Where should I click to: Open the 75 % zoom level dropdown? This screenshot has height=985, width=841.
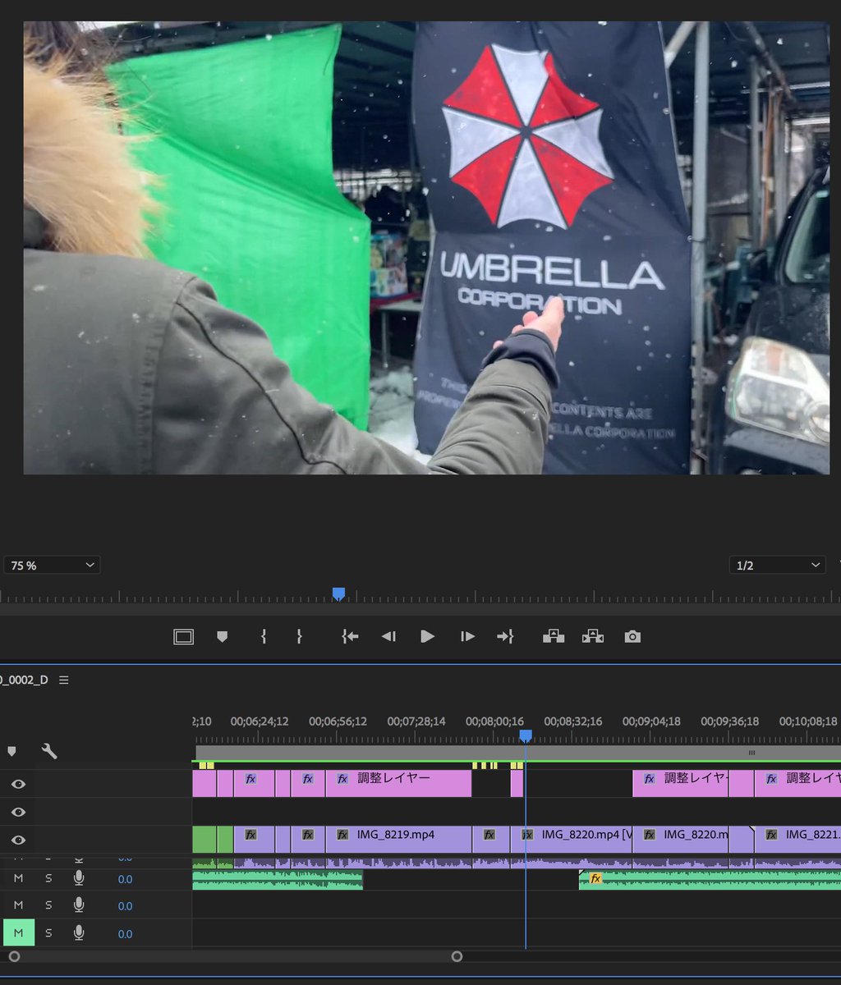pos(53,566)
